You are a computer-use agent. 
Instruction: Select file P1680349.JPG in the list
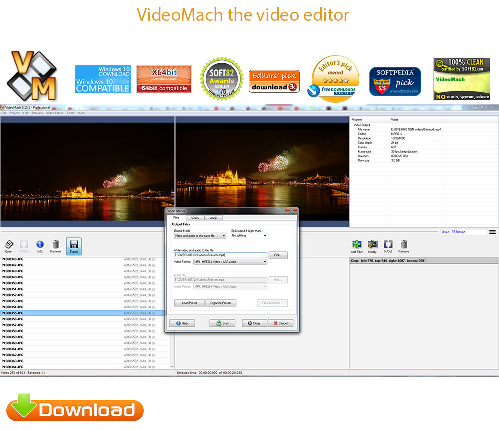(x=85, y=277)
